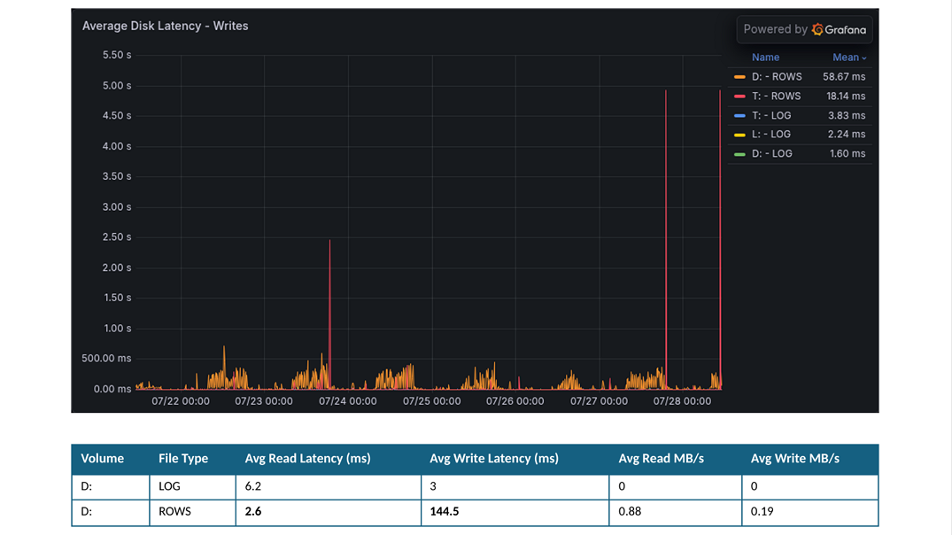
Task: Select the 3.83 ms mean value
Action: (x=847, y=115)
